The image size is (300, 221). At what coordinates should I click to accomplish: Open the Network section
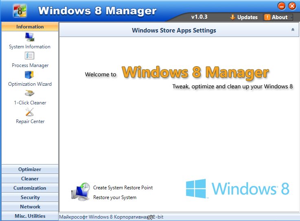[x=30, y=207]
